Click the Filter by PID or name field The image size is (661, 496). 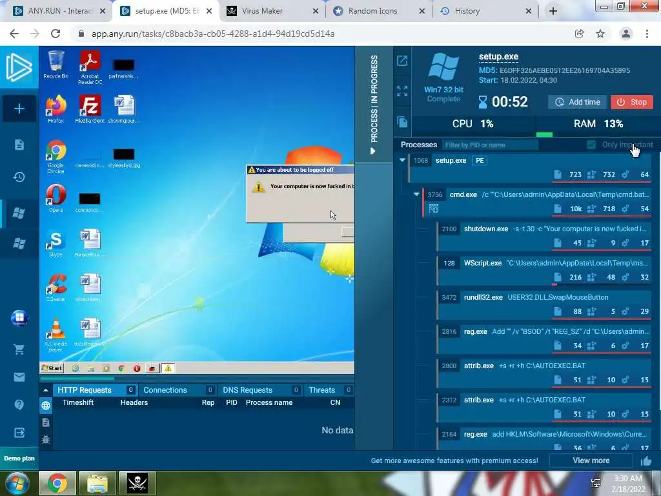pos(490,145)
